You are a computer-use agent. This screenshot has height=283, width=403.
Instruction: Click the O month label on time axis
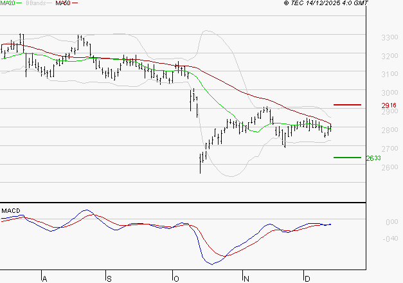(176, 278)
